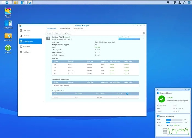This screenshot has width=192, height=138.
Task: Click the sort order icon in toolbar
Action: coord(144,33)
